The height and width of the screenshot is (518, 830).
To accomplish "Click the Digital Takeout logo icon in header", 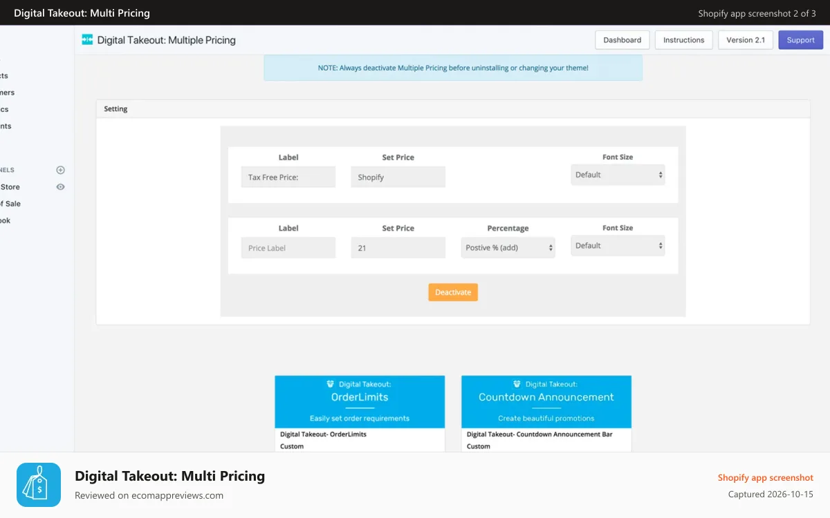I will [x=87, y=40].
